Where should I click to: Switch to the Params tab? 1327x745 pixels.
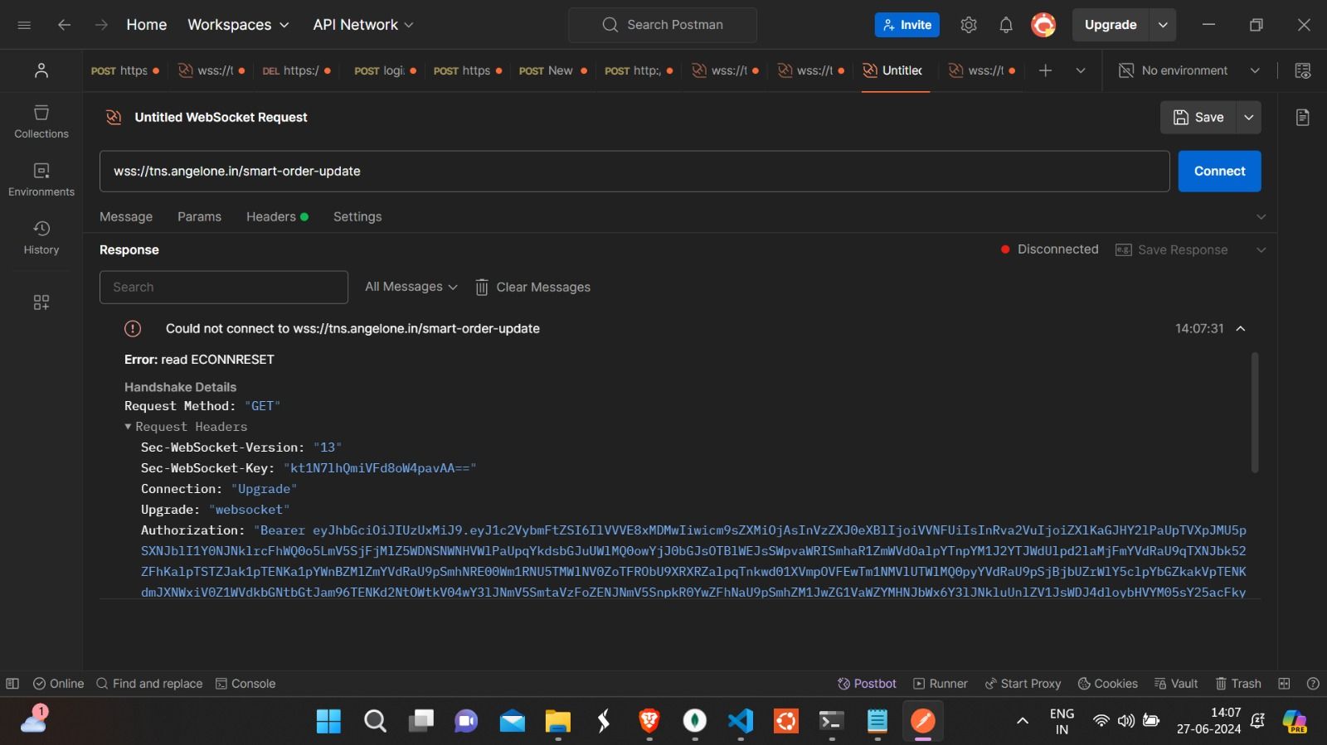199,216
